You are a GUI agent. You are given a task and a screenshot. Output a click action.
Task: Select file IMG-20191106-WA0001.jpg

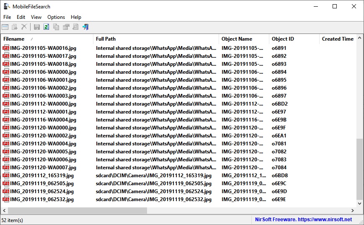43,80
